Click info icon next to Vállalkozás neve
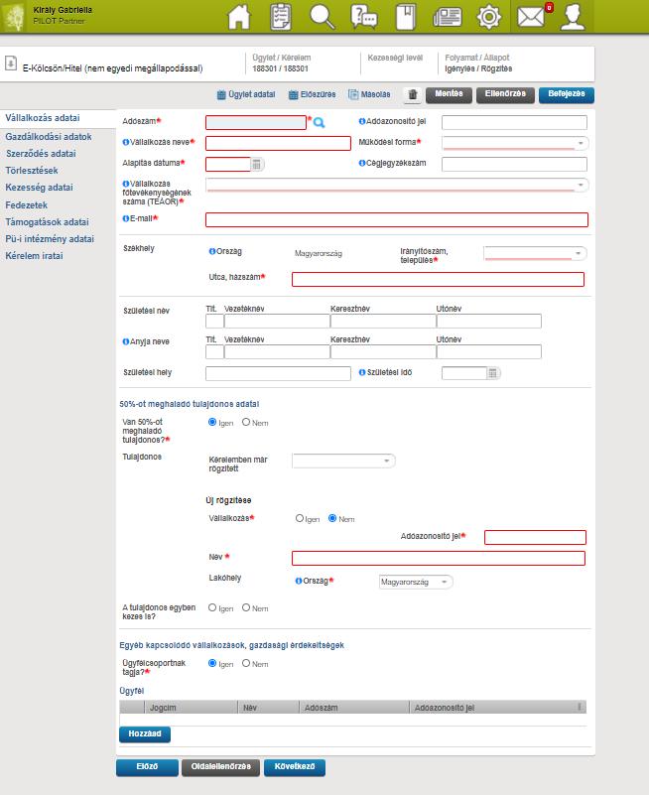 (x=126, y=142)
